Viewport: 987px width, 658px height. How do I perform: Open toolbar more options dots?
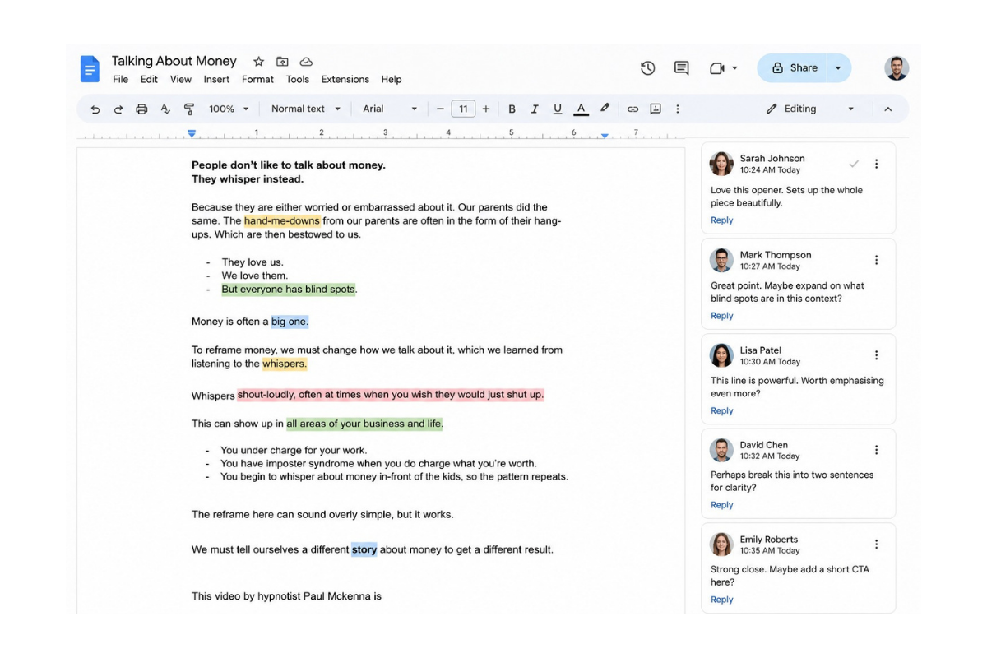pos(678,109)
